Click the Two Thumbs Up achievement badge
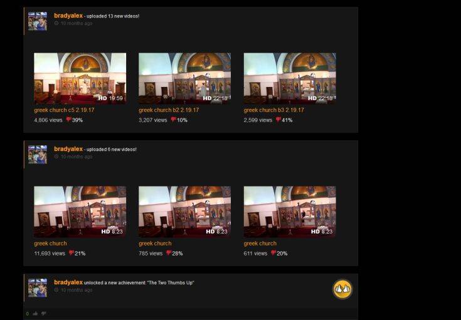Screen dimensions: 461x320 (x=342, y=289)
